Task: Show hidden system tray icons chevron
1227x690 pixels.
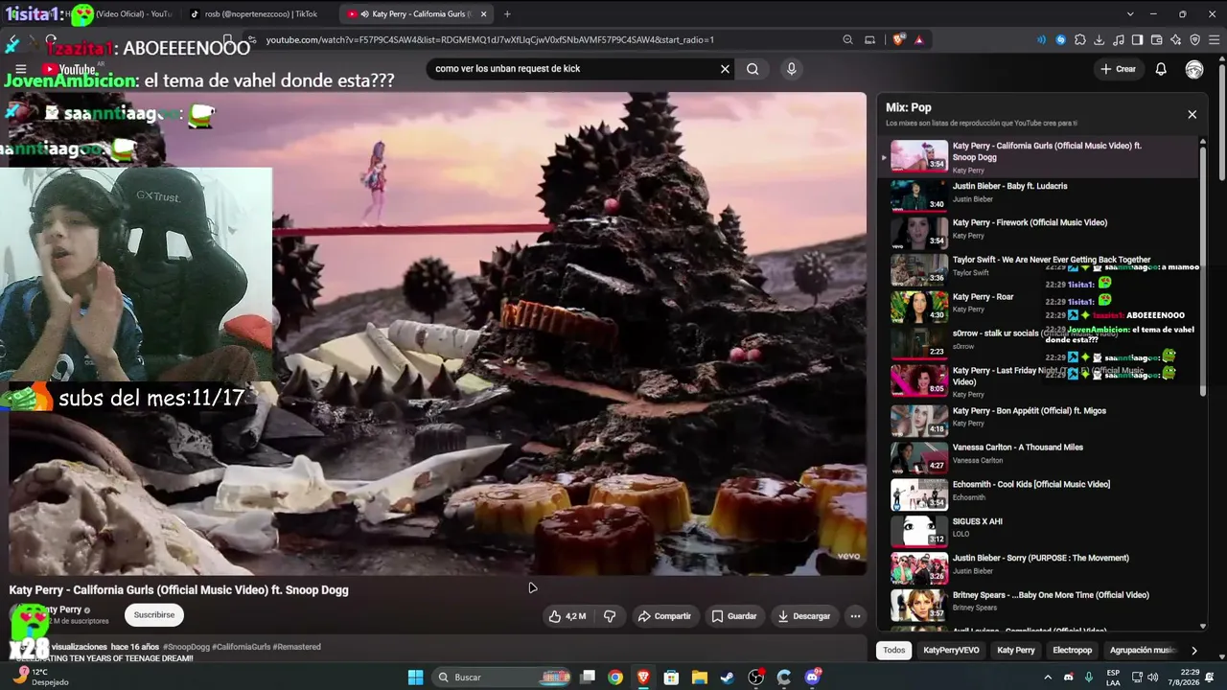Action: pyautogui.click(x=1047, y=678)
